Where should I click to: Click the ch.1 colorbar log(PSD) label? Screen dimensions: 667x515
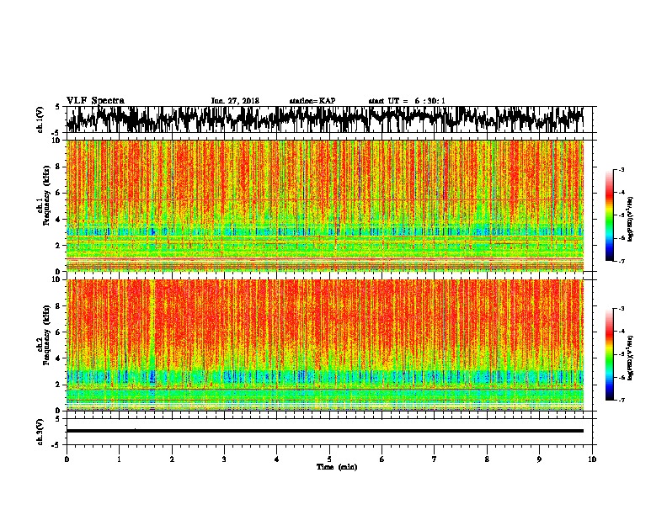[630, 220]
